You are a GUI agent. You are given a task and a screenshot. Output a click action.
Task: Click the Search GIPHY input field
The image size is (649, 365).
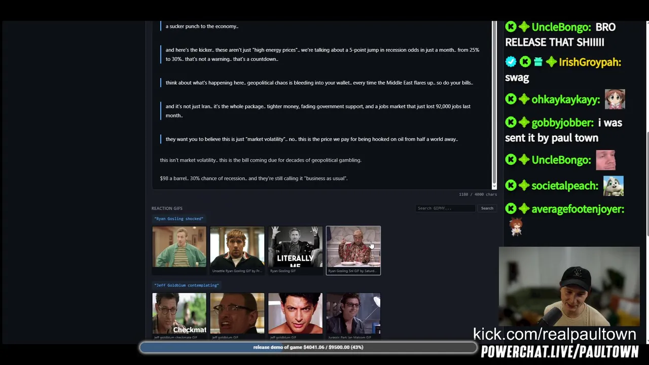(445, 208)
